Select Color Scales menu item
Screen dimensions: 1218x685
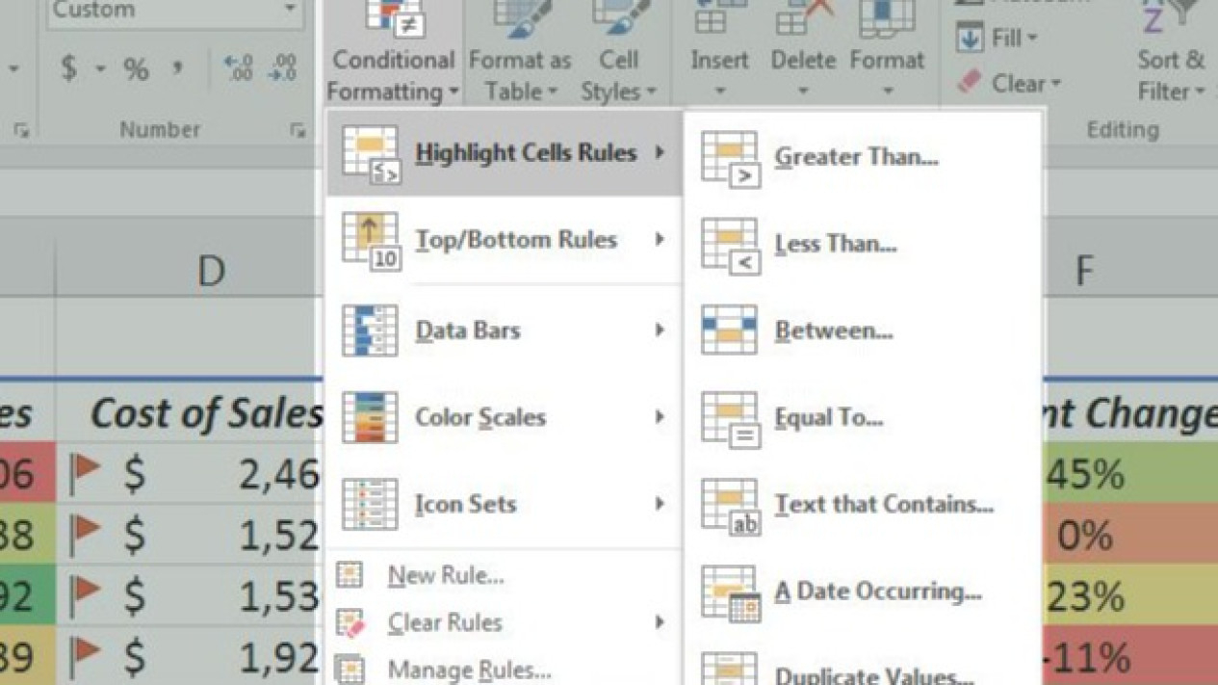coord(505,417)
